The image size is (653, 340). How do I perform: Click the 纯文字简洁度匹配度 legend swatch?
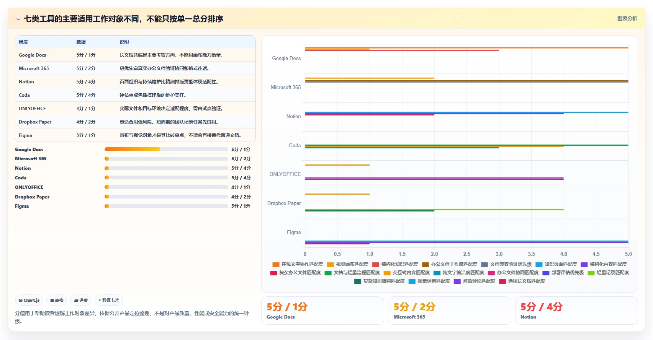point(437,273)
